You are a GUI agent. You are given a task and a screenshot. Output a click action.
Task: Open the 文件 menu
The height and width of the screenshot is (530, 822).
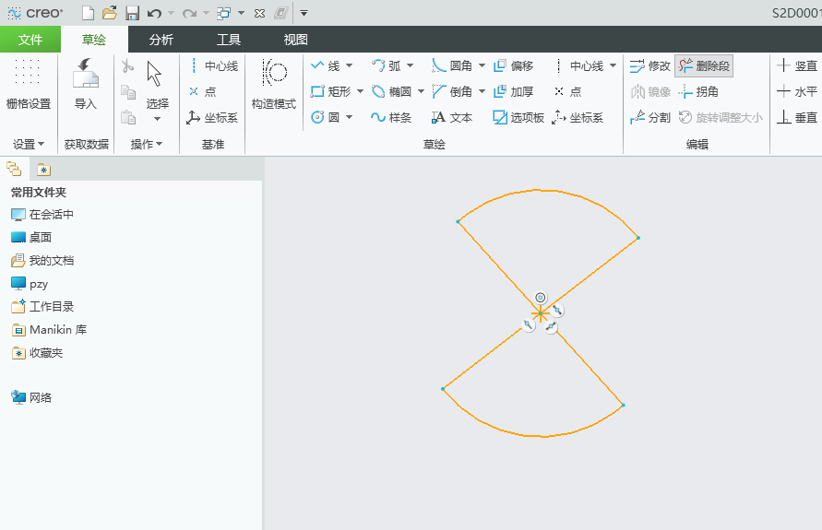click(30, 40)
